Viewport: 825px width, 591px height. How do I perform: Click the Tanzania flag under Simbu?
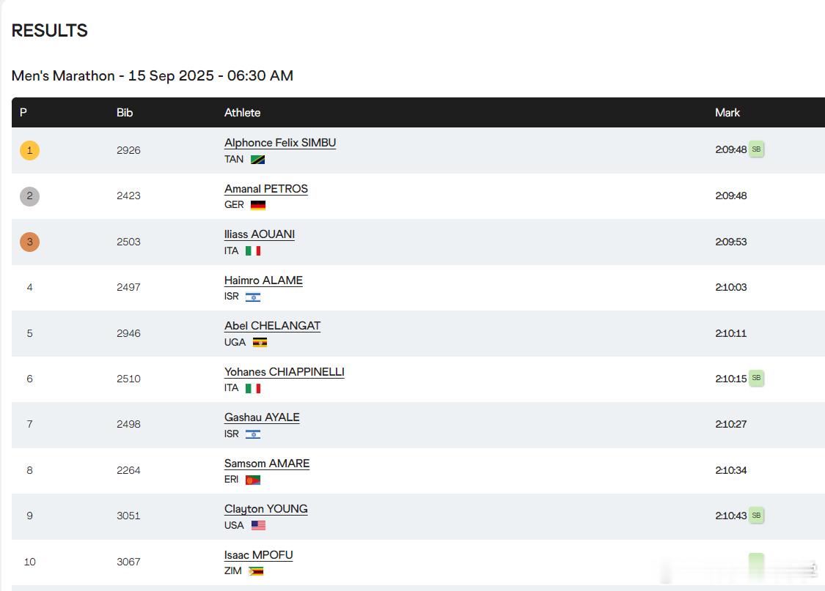(258, 160)
